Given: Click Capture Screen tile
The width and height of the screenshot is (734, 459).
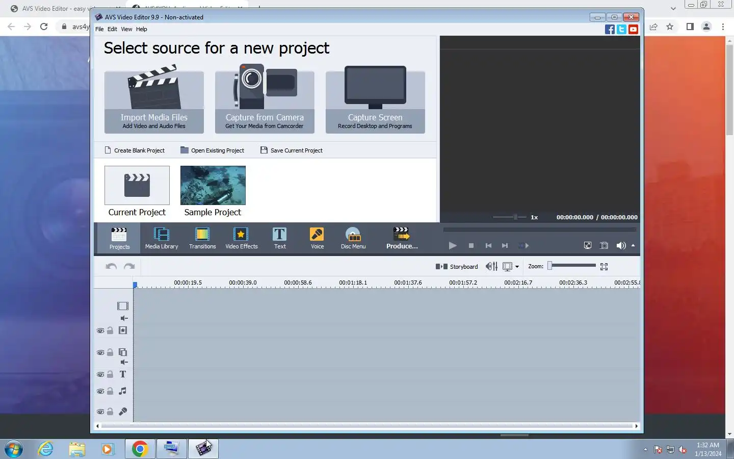Looking at the screenshot, I should tap(375, 99).
